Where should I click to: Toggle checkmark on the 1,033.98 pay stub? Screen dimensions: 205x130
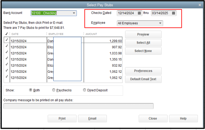point(7,52)
